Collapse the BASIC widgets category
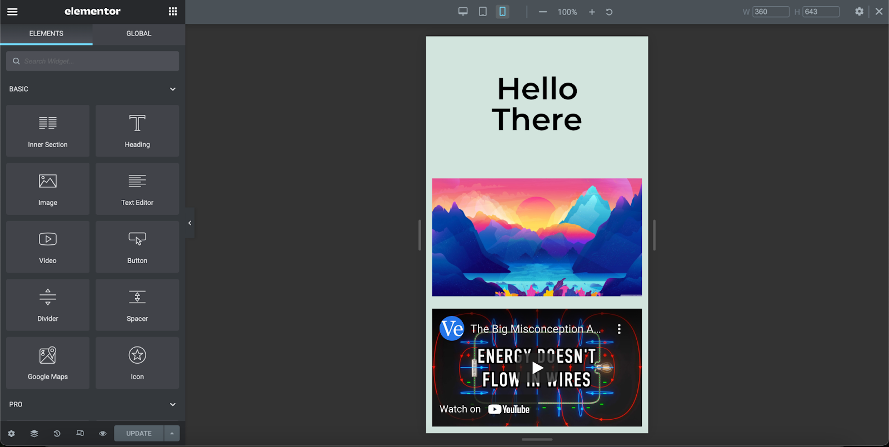 pos(173,89)
